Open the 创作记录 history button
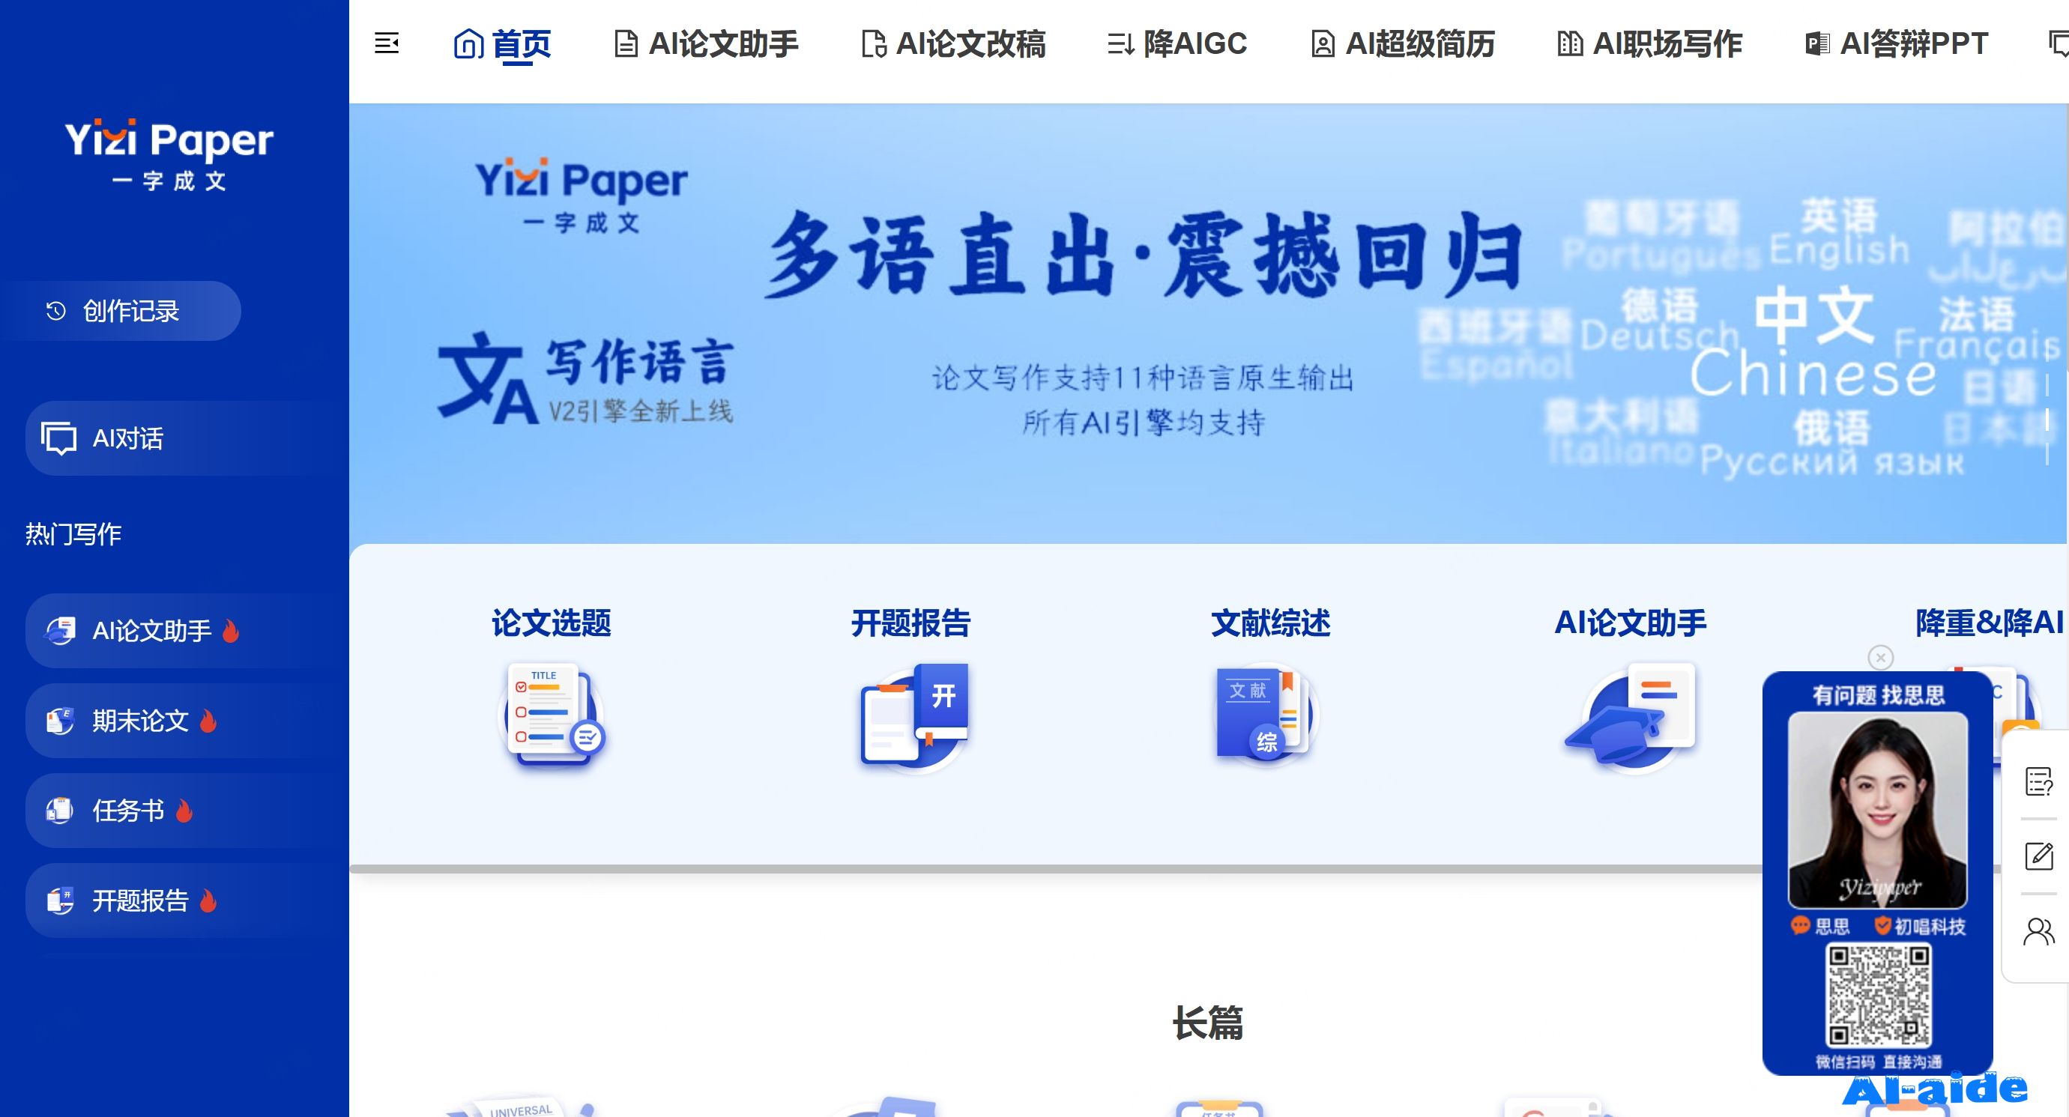Screen dimensions: 2069x1117 121,311
